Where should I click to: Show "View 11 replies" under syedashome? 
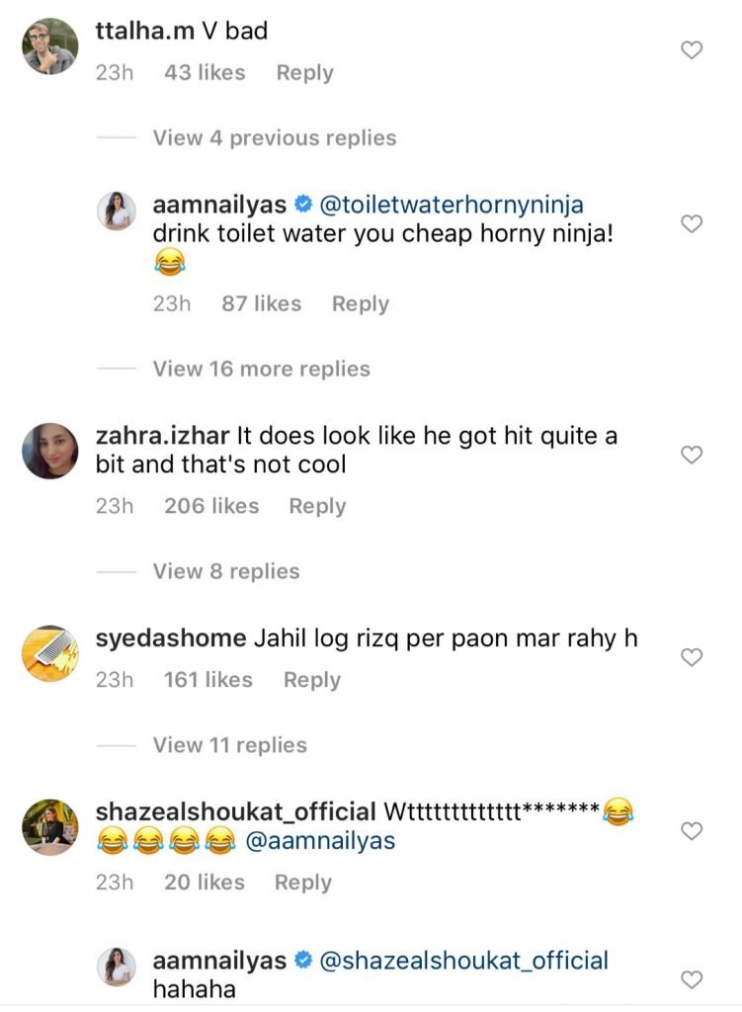point(229,745)
